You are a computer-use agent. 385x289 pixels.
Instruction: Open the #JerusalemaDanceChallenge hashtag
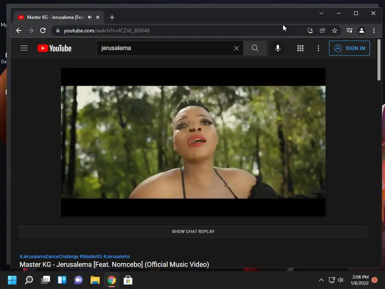pyautogui.click(x=49, y=256)
